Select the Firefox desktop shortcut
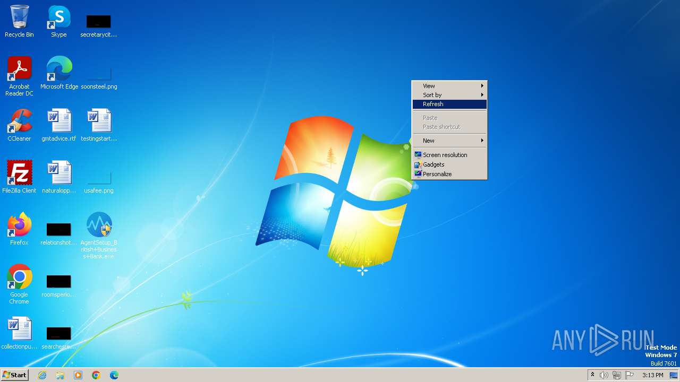The width and height of the screenshot is (680, 382). [x=19, y=229]
